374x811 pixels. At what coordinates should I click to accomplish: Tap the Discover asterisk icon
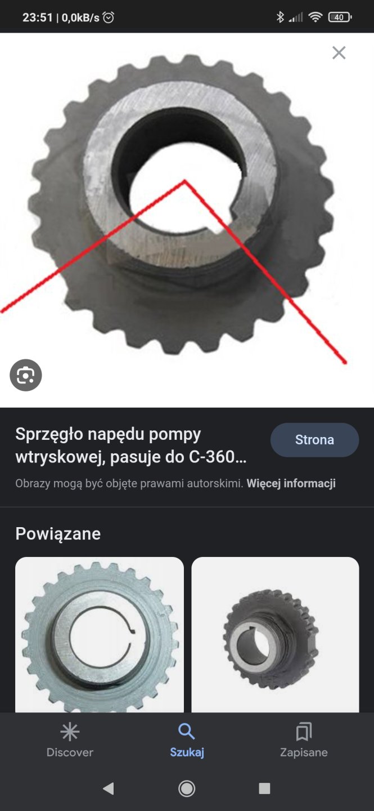(x=70, y=732)
